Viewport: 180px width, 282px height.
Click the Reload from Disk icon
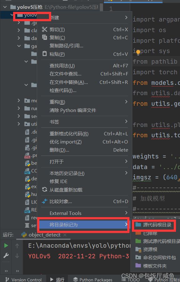click(x=45, y=189)
